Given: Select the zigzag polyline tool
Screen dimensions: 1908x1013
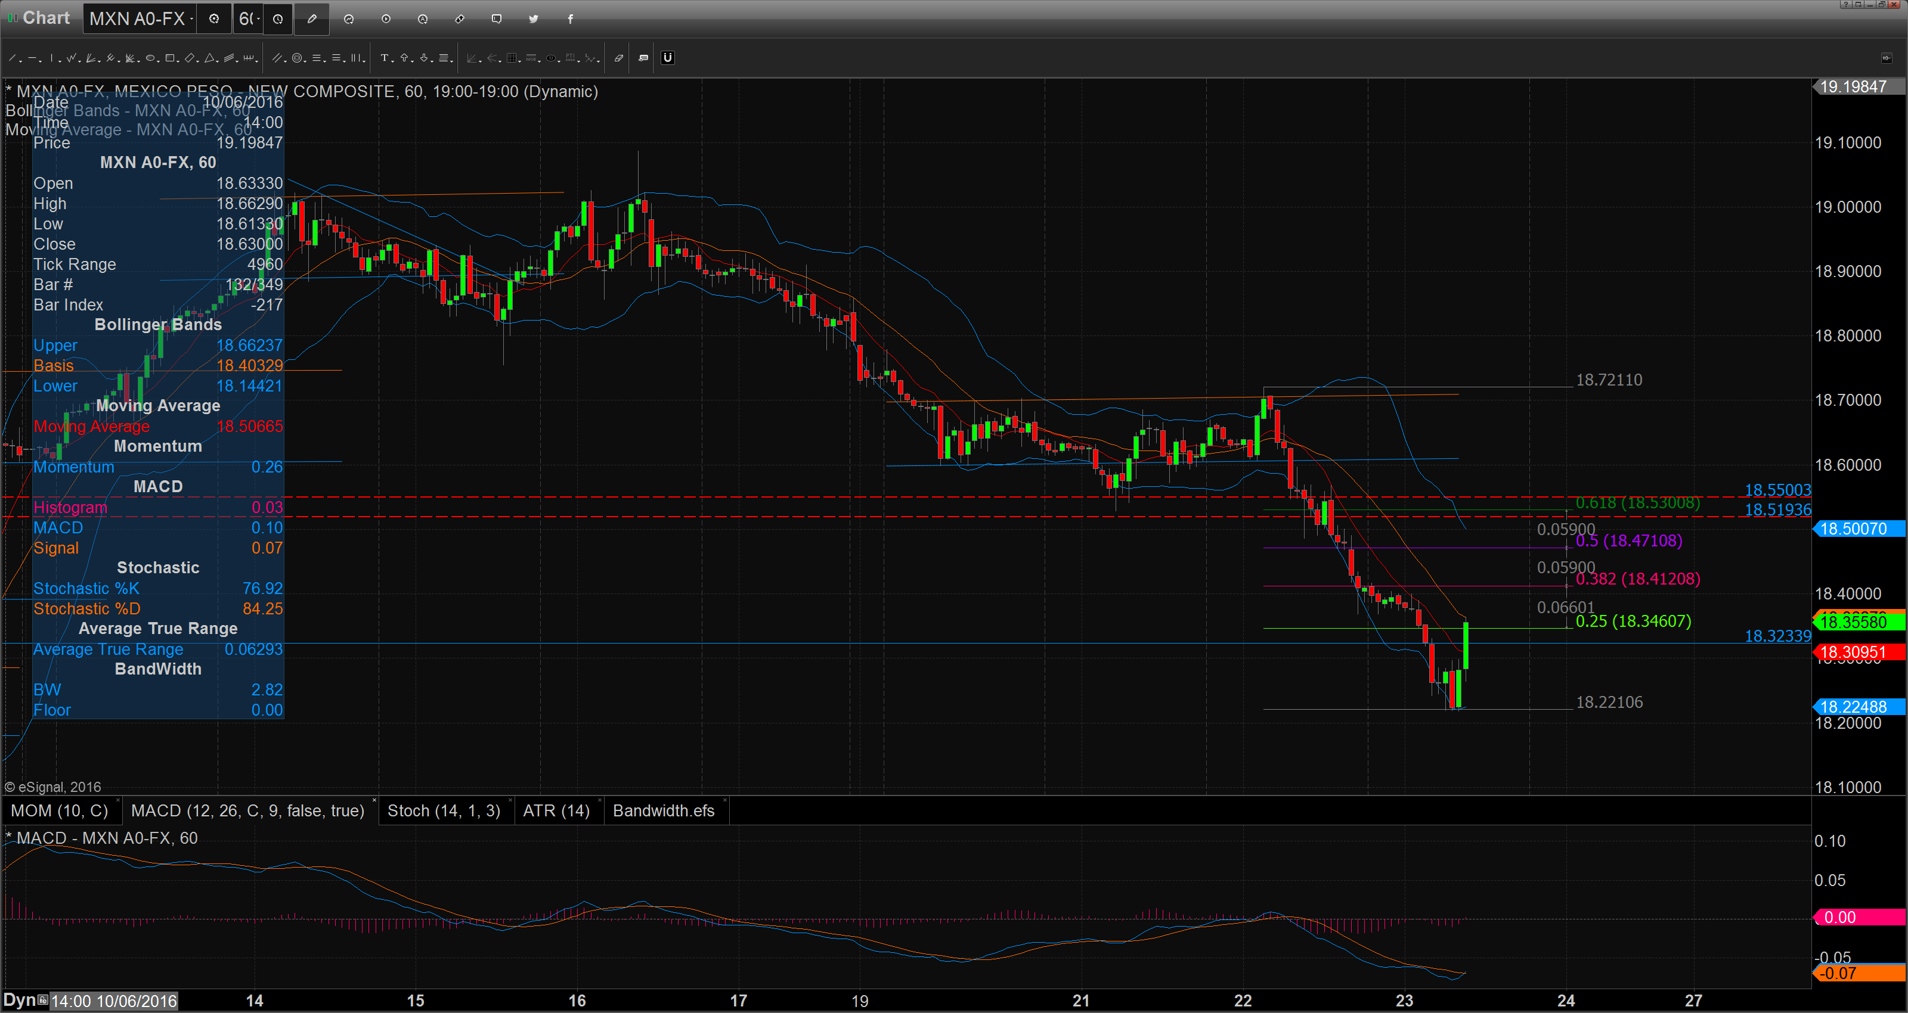Looking at the screenshot, I should point(71,58).
